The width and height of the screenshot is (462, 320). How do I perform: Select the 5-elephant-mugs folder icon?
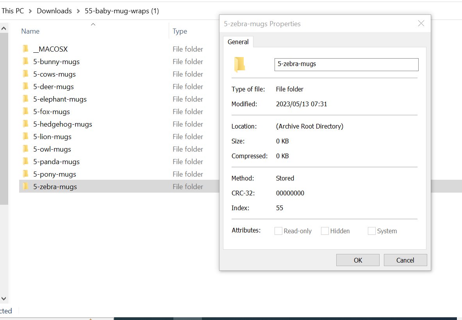coord(26,99)
